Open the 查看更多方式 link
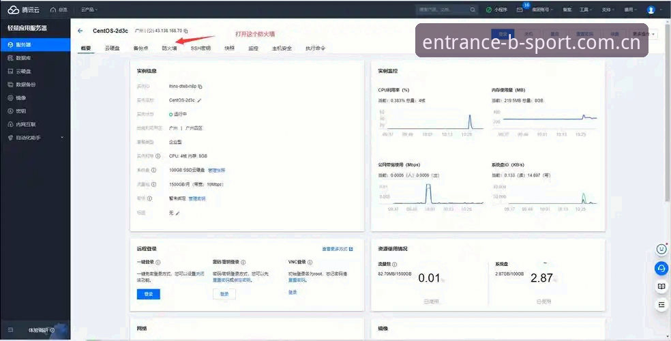 [x=338, y=249]
